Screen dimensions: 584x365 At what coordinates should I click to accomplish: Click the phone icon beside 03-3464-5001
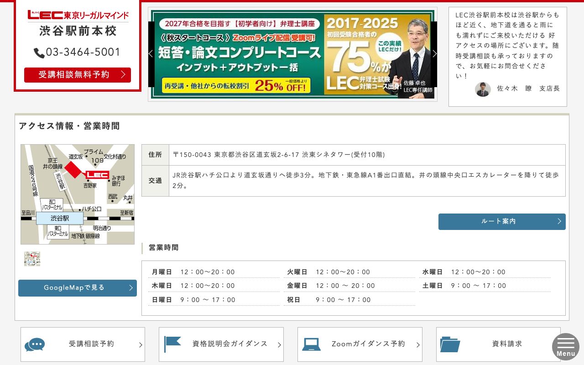(x=39, y=53)
